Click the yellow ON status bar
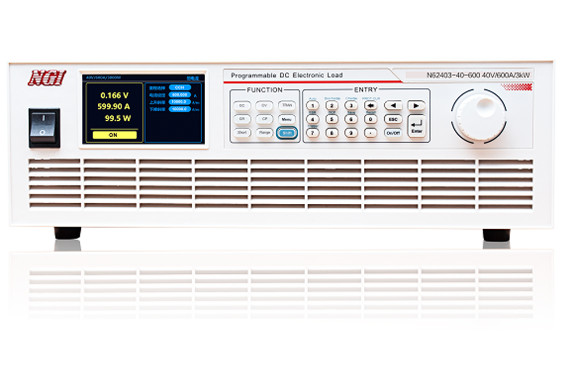This screenshot has height=376, width=565. (115, 135)
